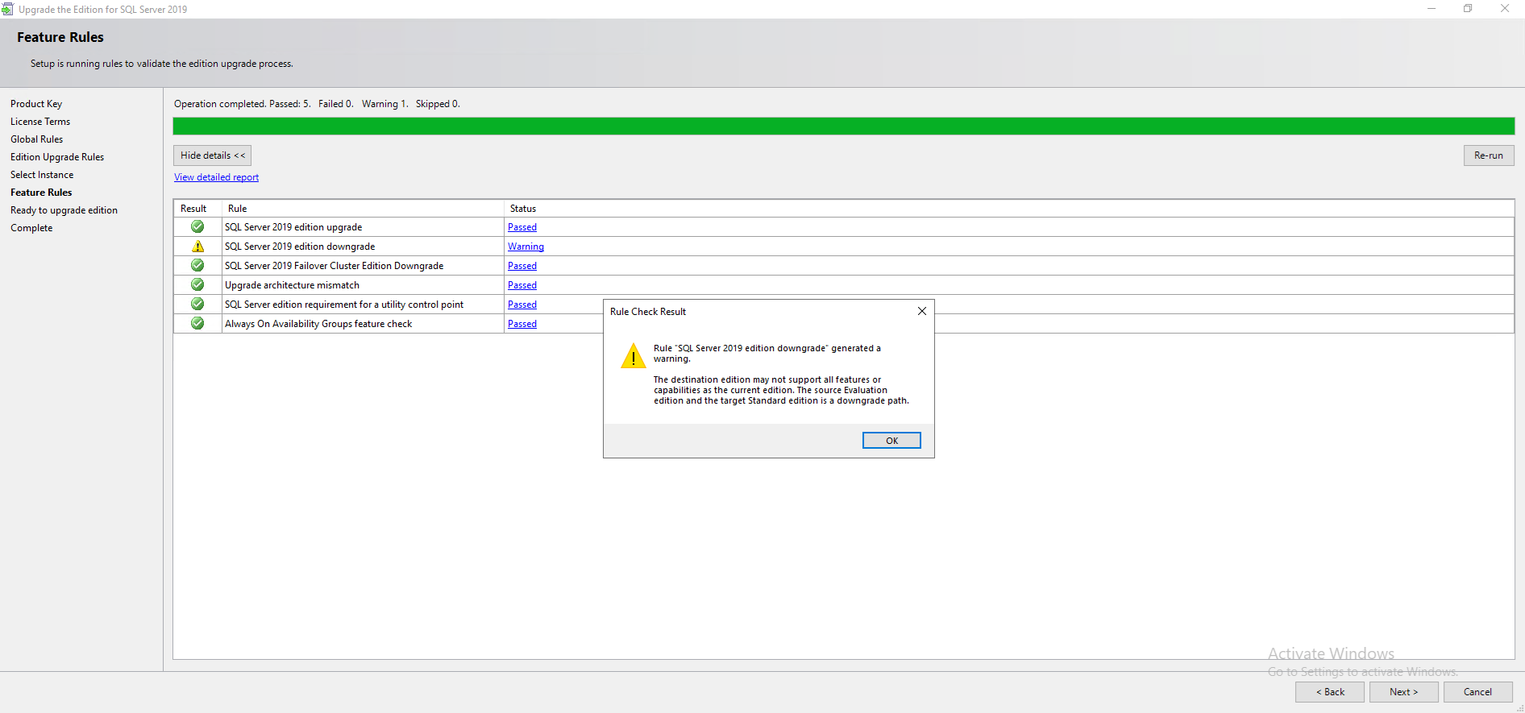Click utility control point rule text
1525x713 pixels.
[x=344, y=305]
